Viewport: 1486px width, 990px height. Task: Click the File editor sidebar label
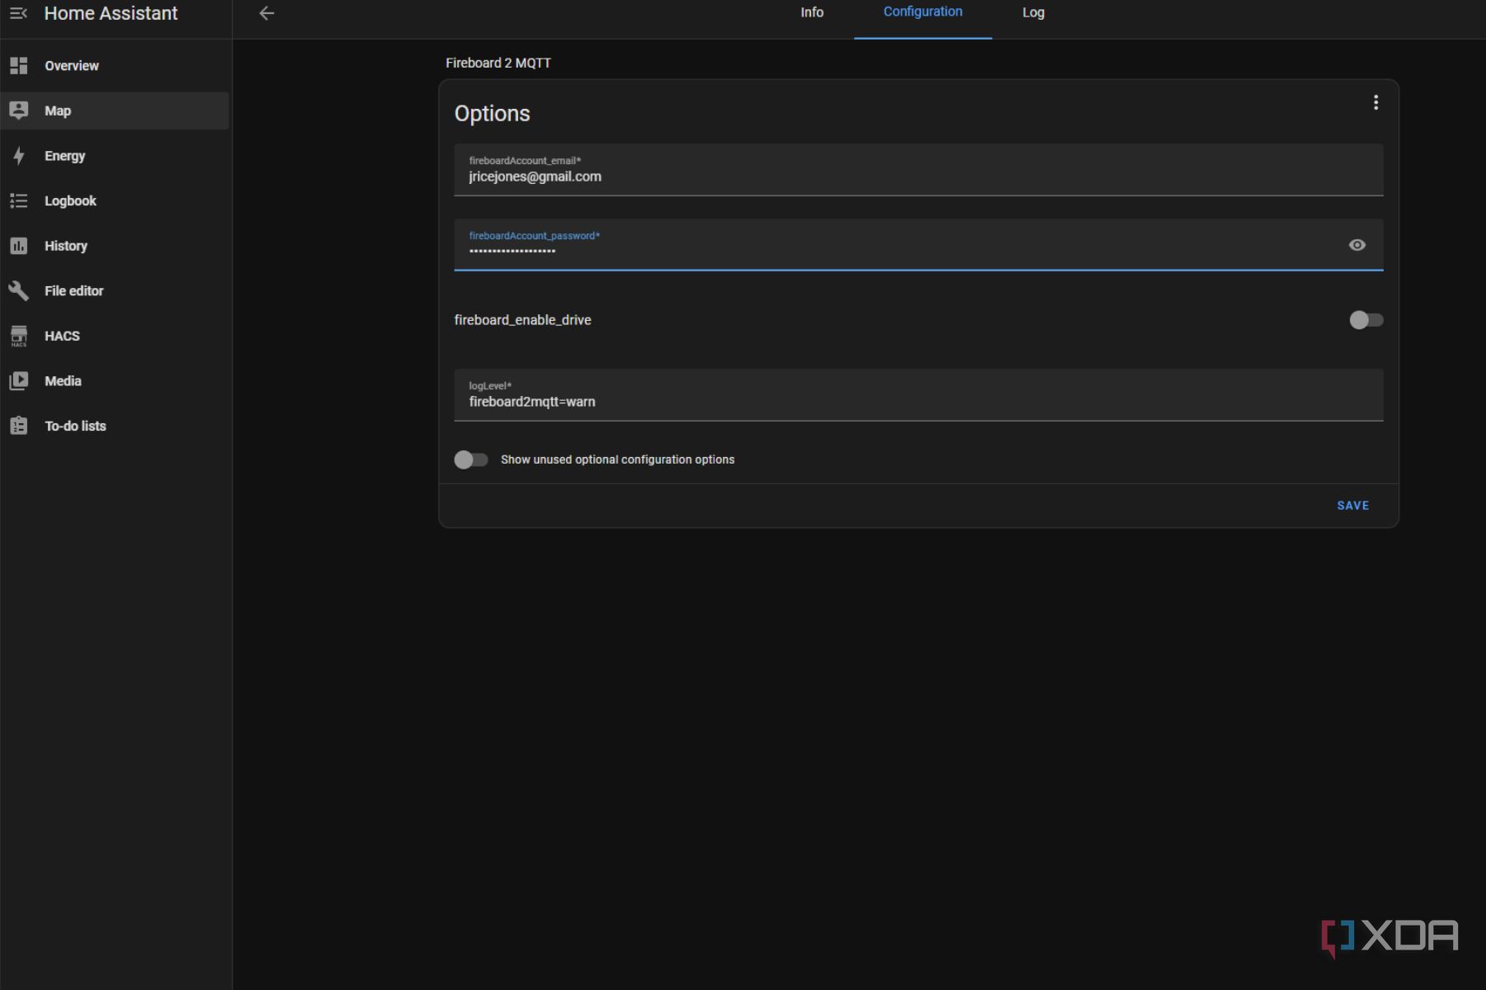click(x=74, y=290)
